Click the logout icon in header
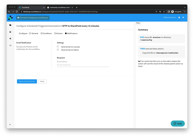This screenshot has width=194, height=137. 183,18
